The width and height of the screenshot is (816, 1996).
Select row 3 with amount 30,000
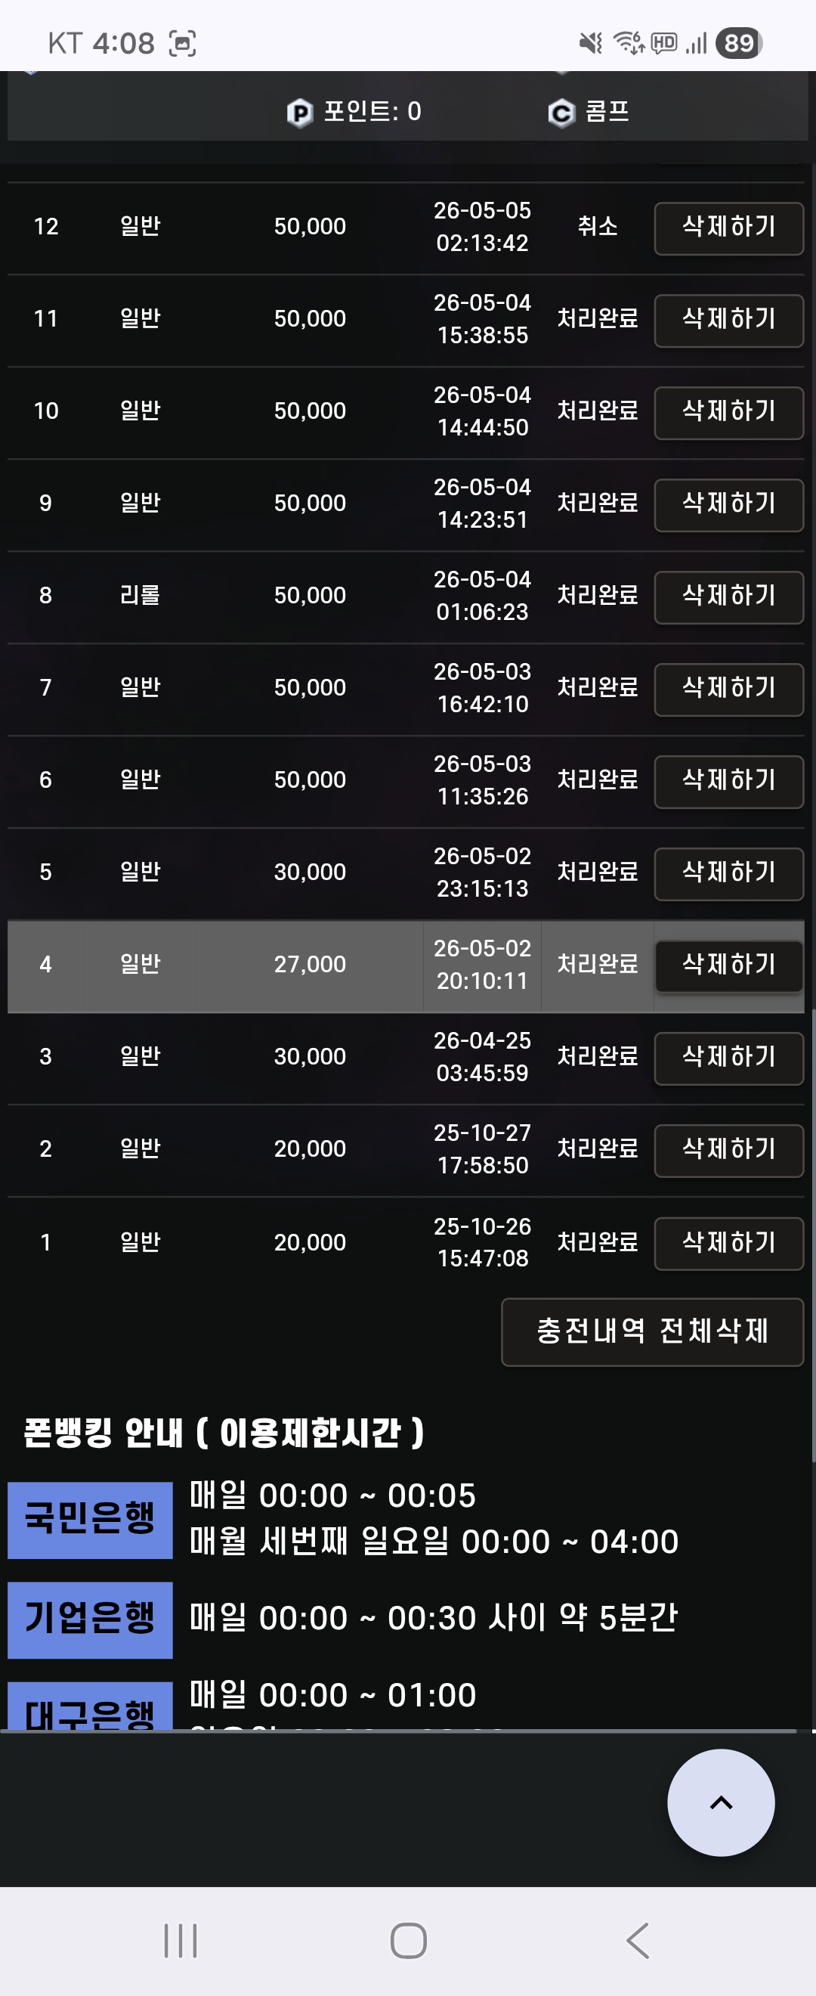[x=406, y=1058]
